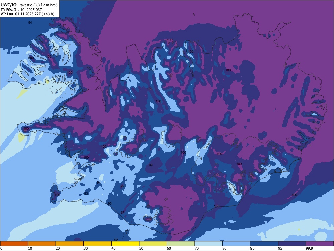Select the '80' legend tick label
This screenshot has width=334, height=251.
(224, 248)
